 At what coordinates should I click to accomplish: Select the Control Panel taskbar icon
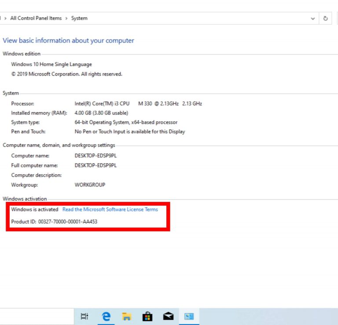tap(189, 316)
